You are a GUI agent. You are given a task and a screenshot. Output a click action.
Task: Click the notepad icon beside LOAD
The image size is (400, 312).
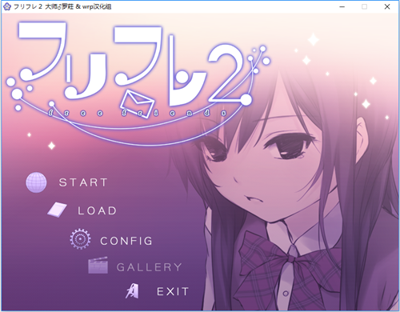coord(57,210)
